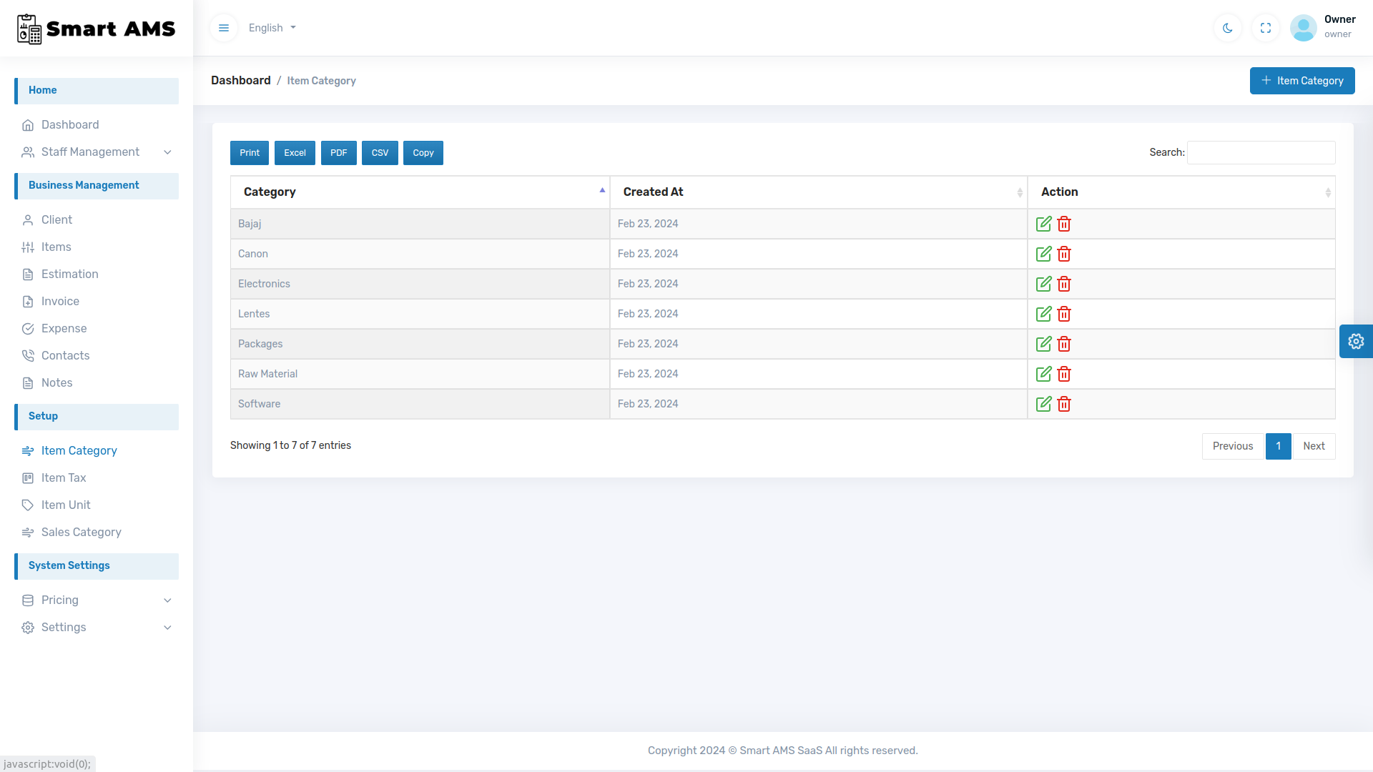Click the Item Category button to add a new category
The height and width of the screenshot is (772, 1373).
tap(1301, 81)
